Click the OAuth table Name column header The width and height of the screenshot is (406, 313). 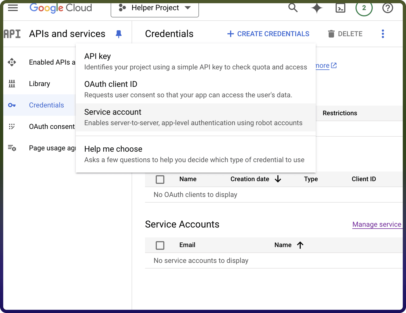point(188,179)
